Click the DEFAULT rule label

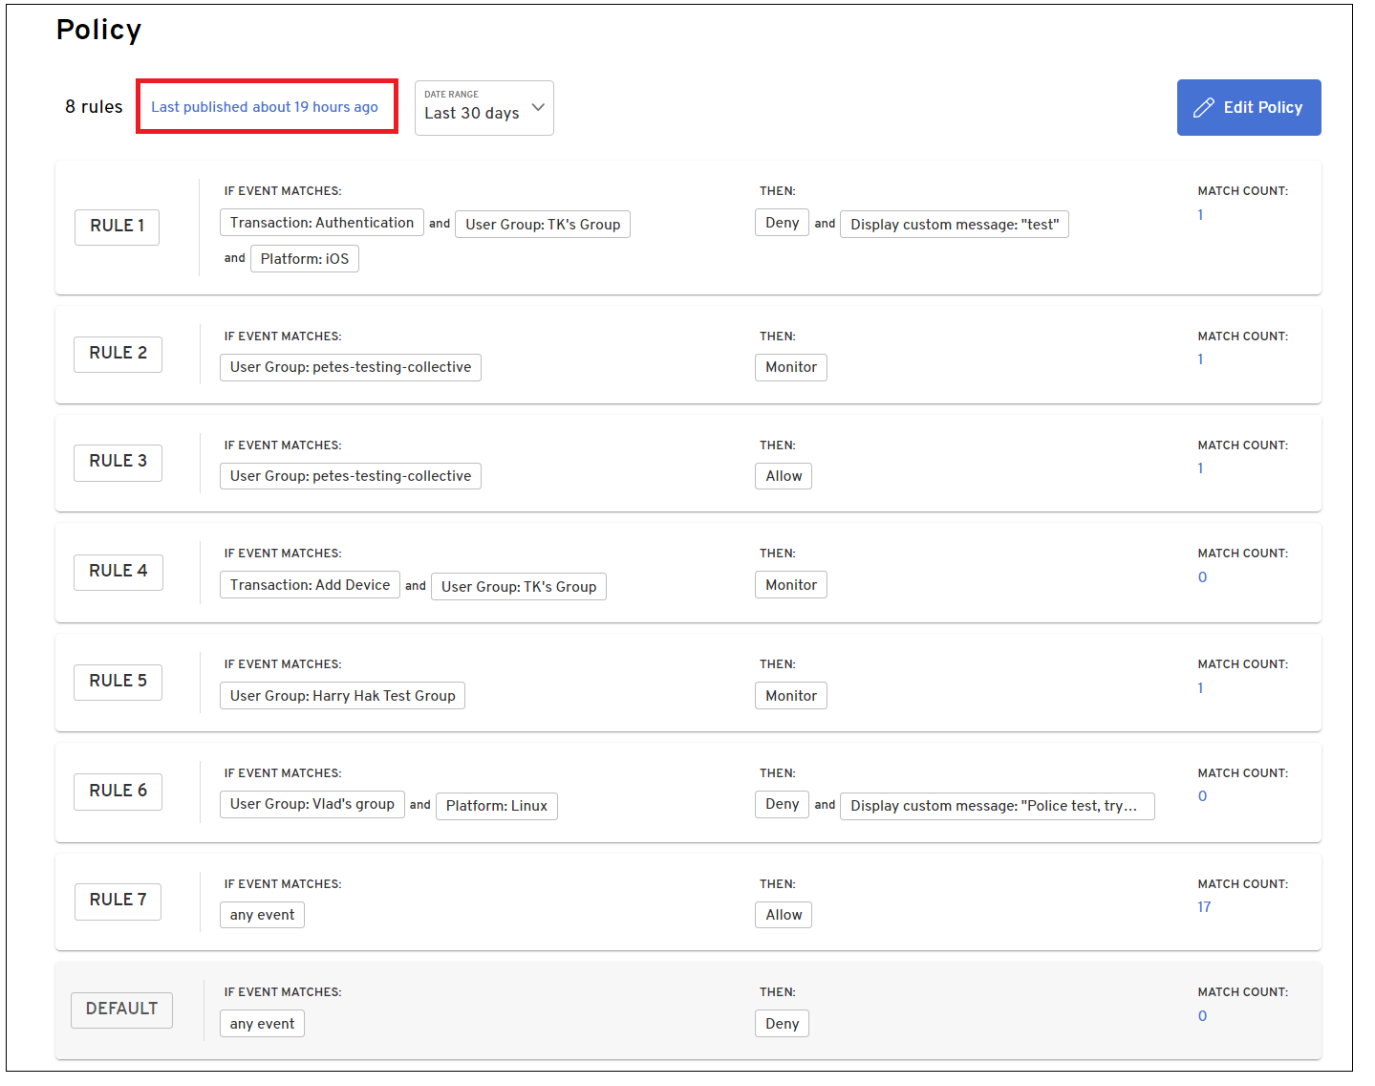[121, 1010]
